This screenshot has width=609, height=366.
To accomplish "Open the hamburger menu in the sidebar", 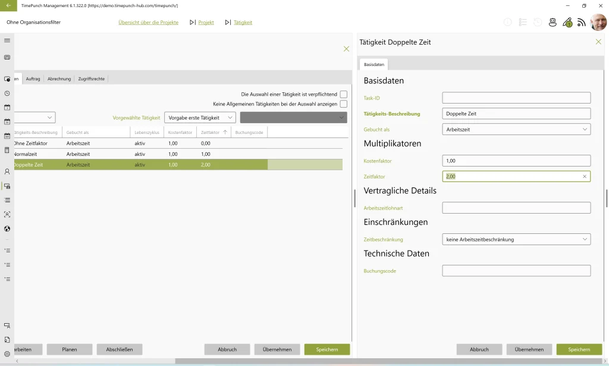I will 7,40.
